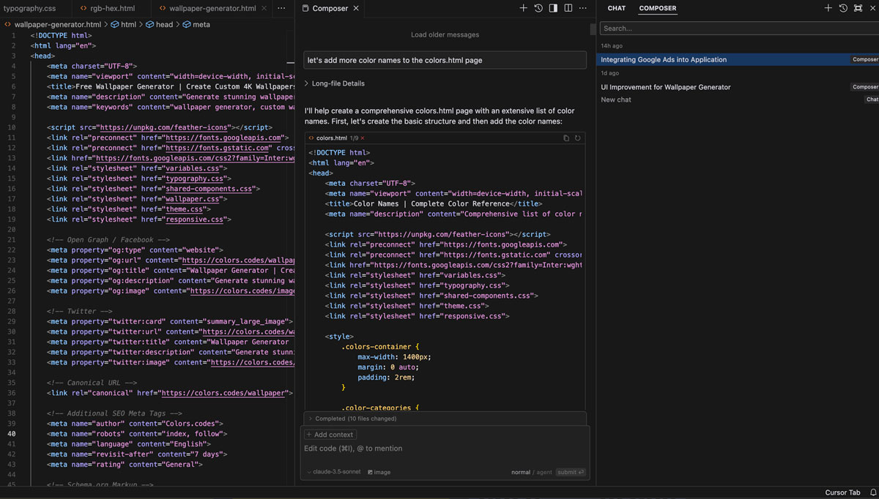Copy the colors.html code block
The width and height of the screenshot is (879, 499).
(566, 138)
